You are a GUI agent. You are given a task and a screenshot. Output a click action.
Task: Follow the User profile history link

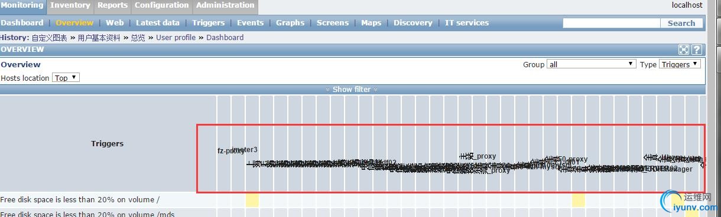click(x=176, y=38)
